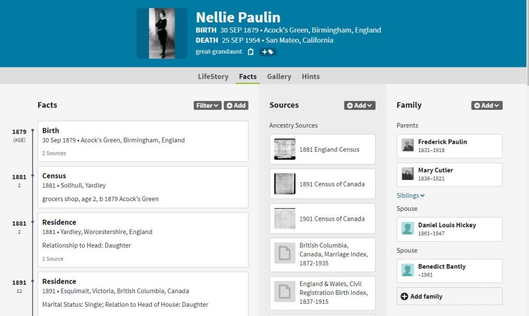Click the Add button in Facts header
The width and height of the screenshot is (529, 316).
click(236, 105)
